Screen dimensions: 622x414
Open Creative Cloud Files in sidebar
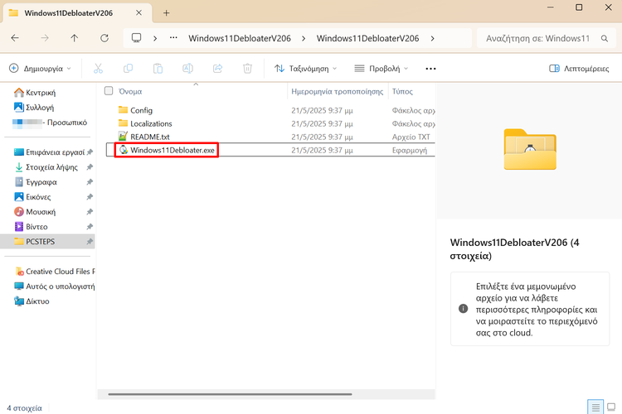coord(55,272)
